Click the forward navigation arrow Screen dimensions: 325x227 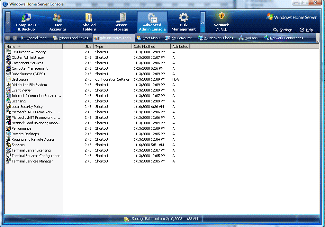15,38
